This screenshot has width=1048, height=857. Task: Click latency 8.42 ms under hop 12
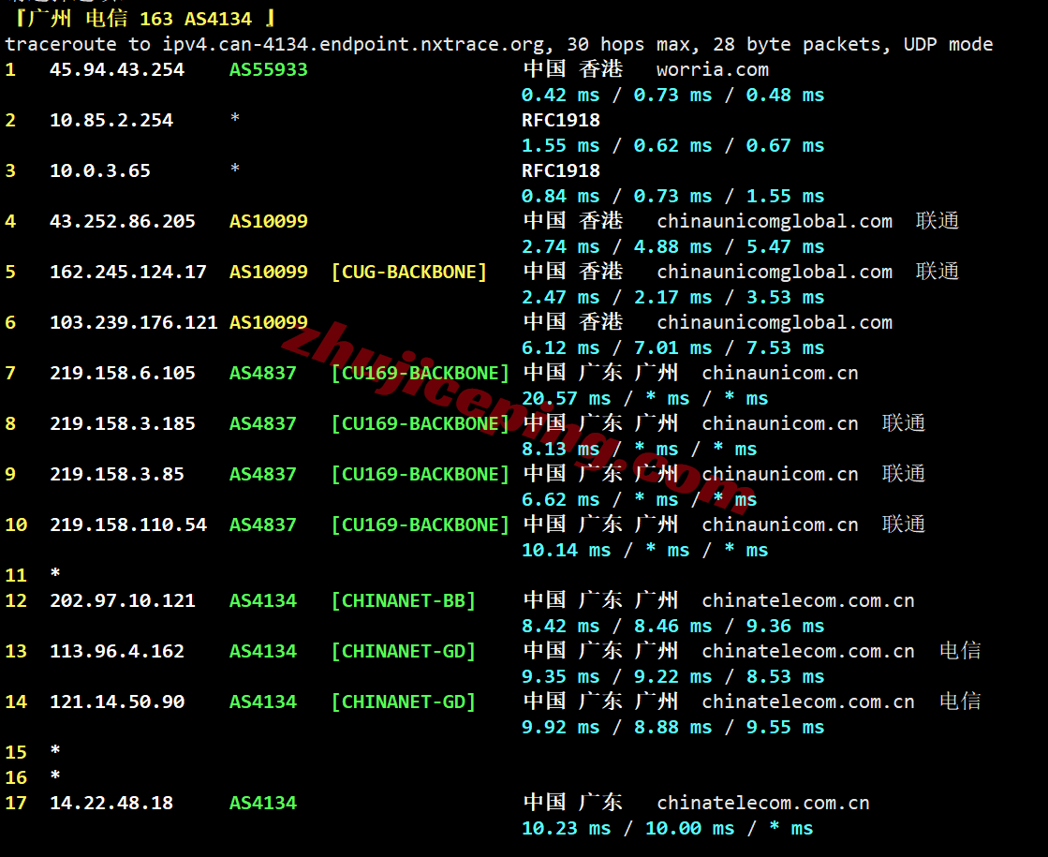point(560,627)
